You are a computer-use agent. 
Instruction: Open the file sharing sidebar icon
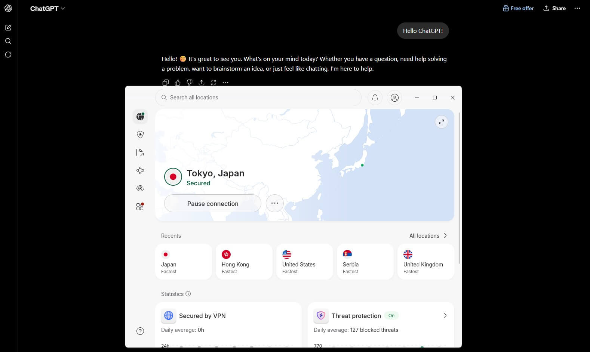[x=140, y=152]
